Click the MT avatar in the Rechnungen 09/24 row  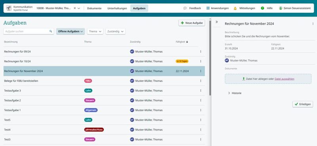coord(132,52)
